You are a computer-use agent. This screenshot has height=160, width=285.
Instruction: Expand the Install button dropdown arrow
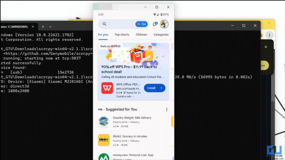coord(162,88)
